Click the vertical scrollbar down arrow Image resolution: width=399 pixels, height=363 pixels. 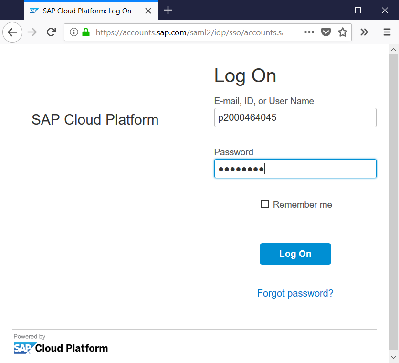coord(394,357)
